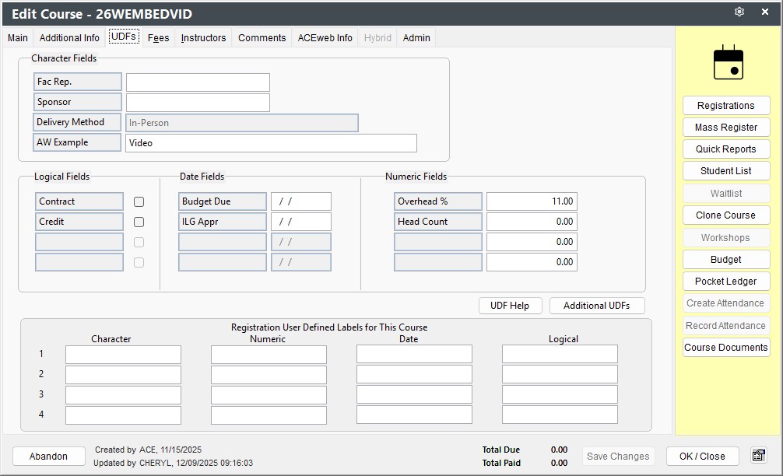Click the Clone Course button
Screen dimensions: 783x476
[726, 215]
